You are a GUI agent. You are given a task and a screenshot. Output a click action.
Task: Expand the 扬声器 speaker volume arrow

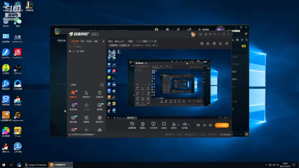pyautogui.click(x=188, y=124)
